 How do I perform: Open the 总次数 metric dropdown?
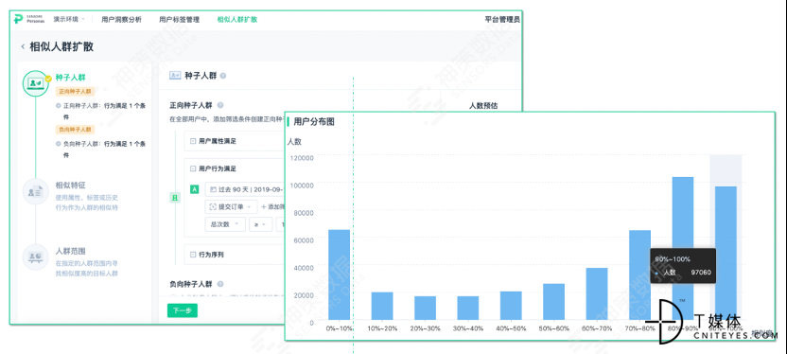point(225,224)
